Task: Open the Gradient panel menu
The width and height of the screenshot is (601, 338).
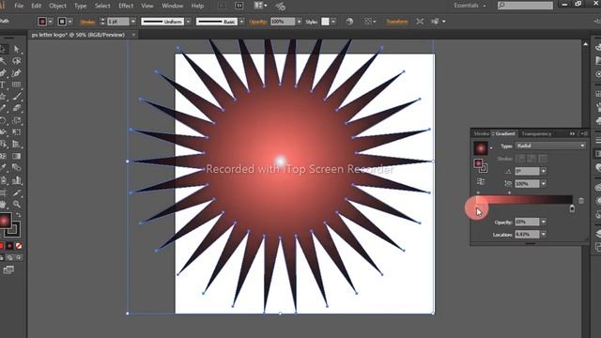Action: pos(585,133)
